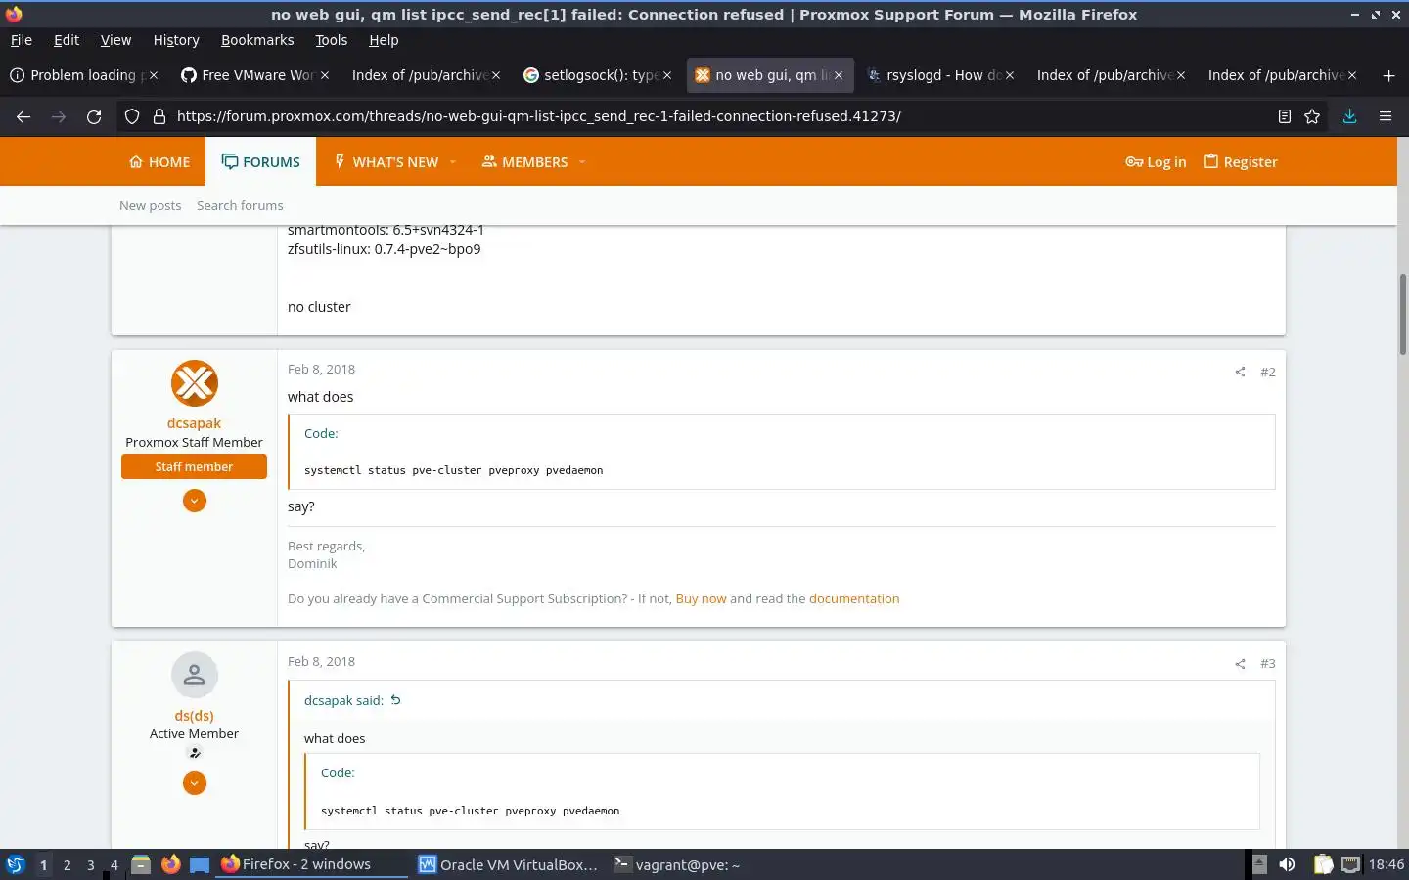Open the File menu
Screen dimensions: 1409x880
[x=22, y=40]
